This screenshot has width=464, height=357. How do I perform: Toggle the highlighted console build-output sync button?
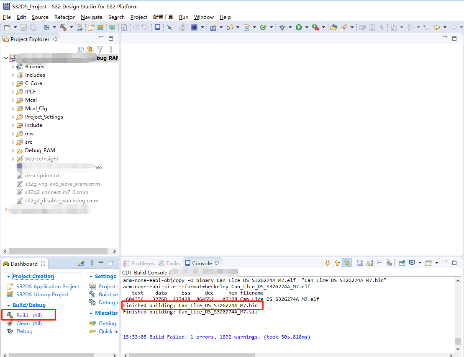[x=347, y=263]
